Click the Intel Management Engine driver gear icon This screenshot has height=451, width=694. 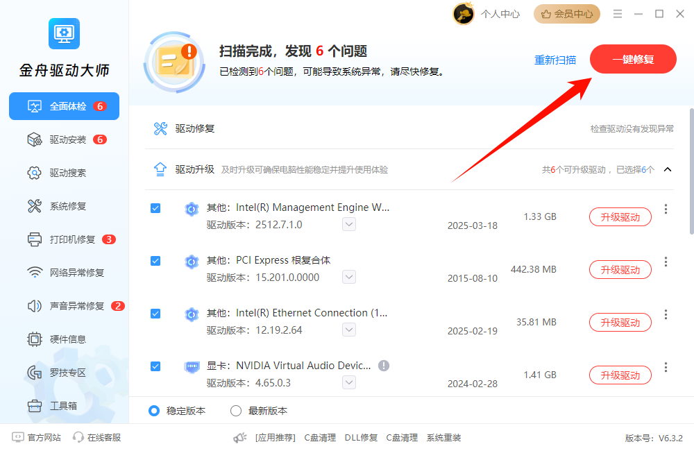tap(192, 209)
